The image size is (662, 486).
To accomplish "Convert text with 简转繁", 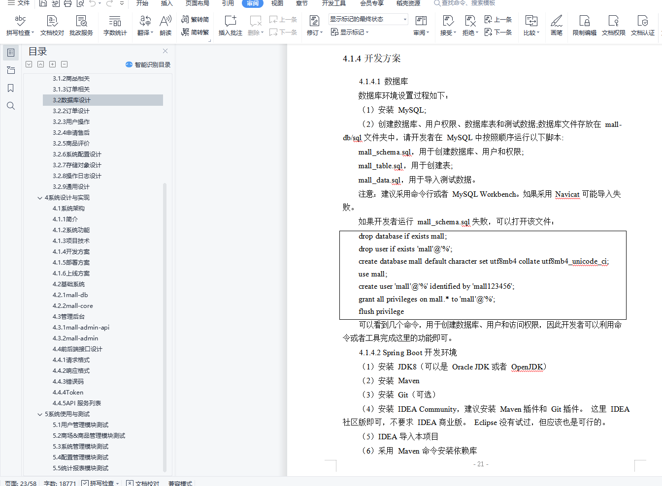I will click(195, 32).
